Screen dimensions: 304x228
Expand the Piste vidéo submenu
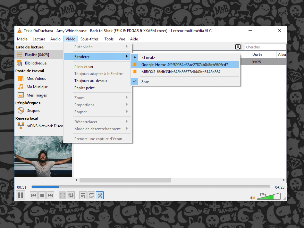(x=98, y=47)
